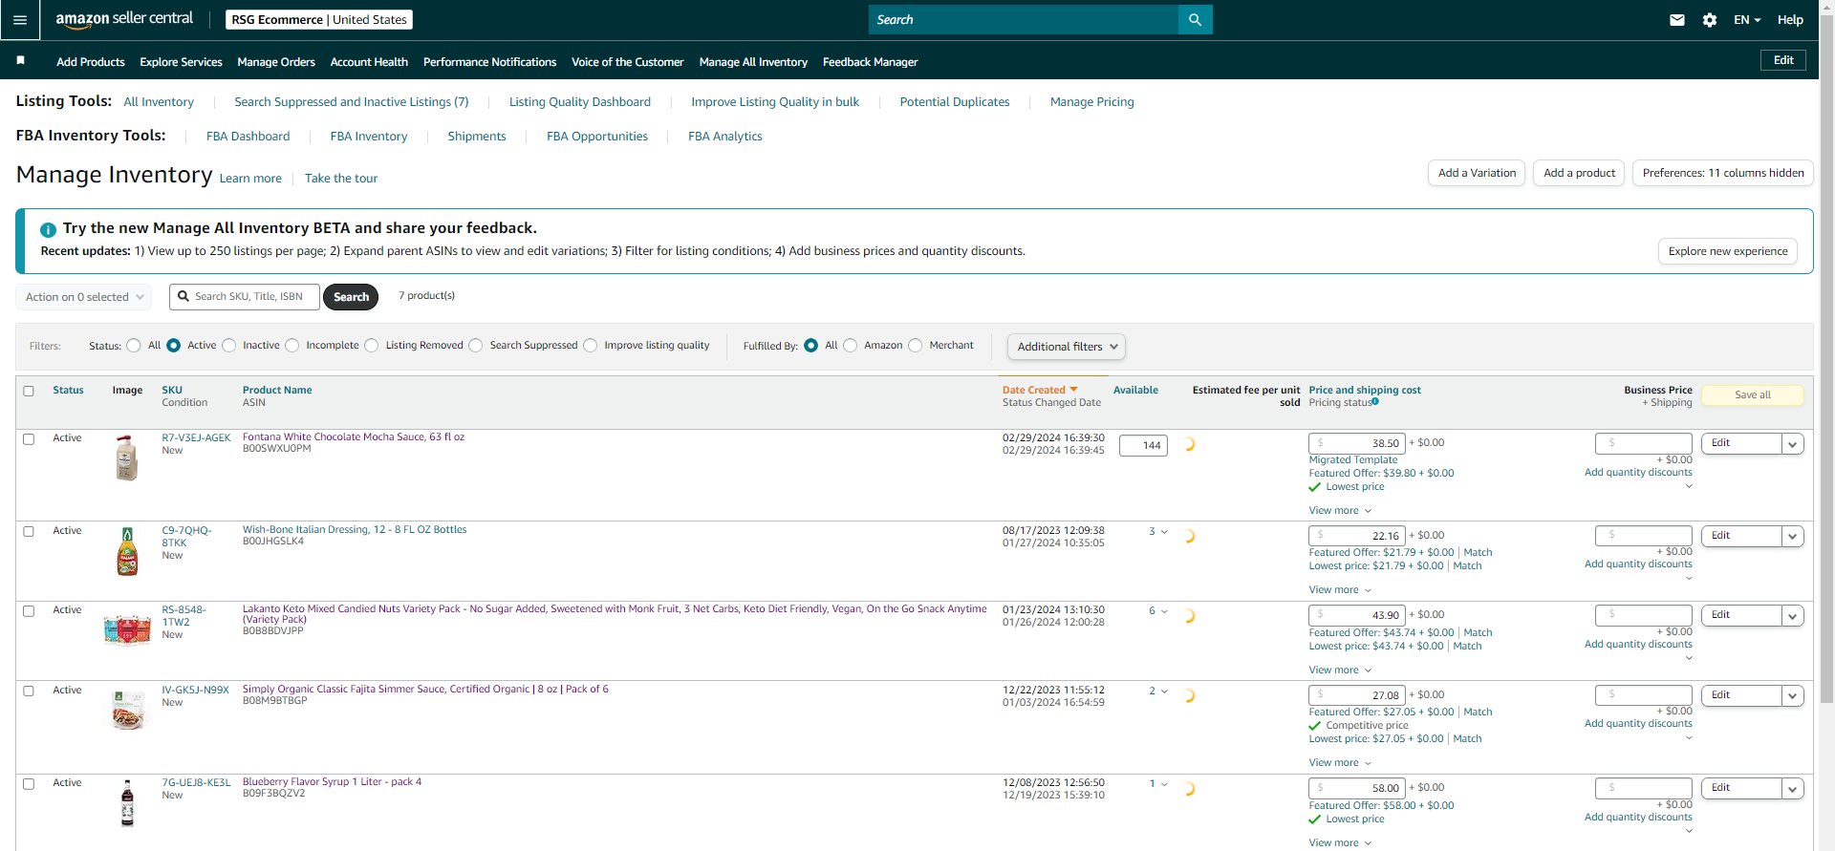Open the Additional filters dropdown
The width and height of the screenshot is (1835, 851).
(x=1067, y=347)
